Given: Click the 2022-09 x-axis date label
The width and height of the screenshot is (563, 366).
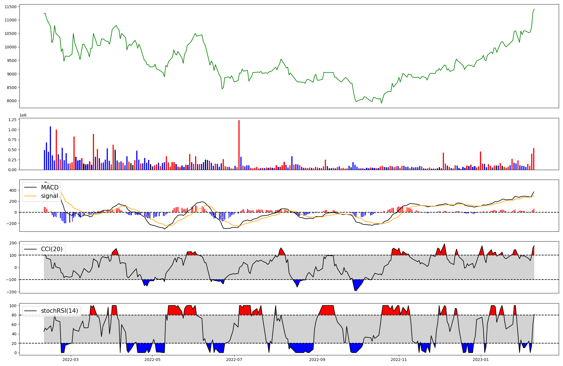Looking at the screenshot, I should tap(317, 360).
